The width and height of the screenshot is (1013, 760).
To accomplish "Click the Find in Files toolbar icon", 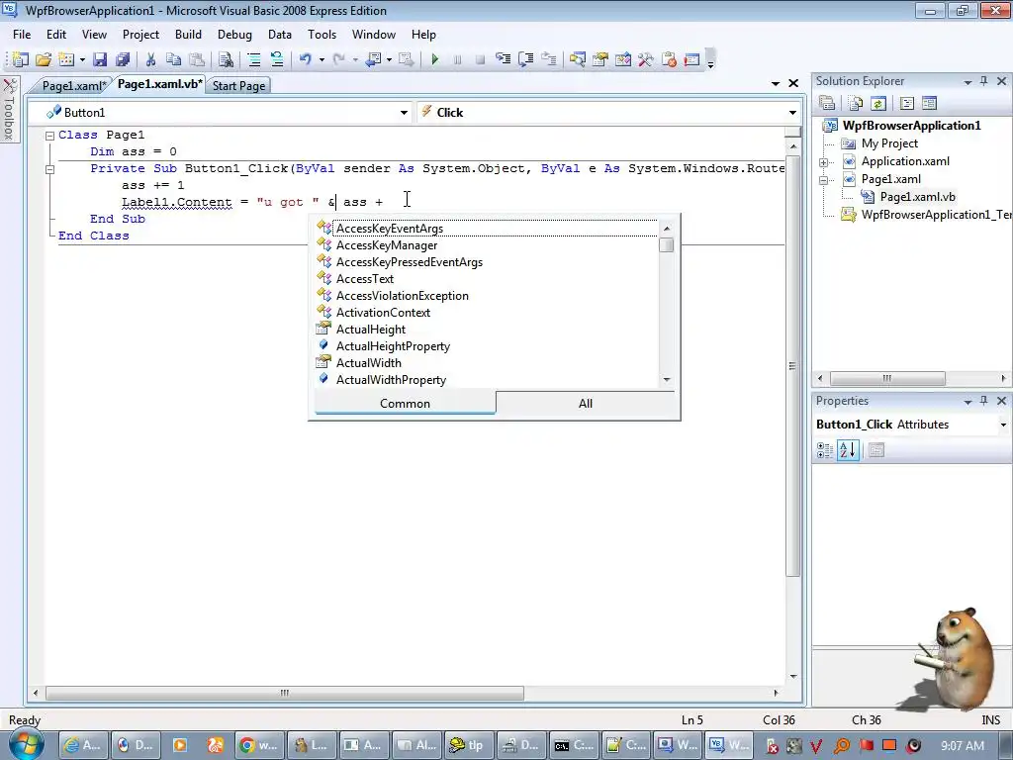I will click(226, 59).
